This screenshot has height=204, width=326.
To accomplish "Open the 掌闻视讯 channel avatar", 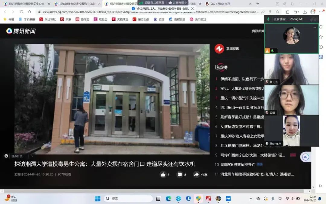I will click(x=219, y=49).
